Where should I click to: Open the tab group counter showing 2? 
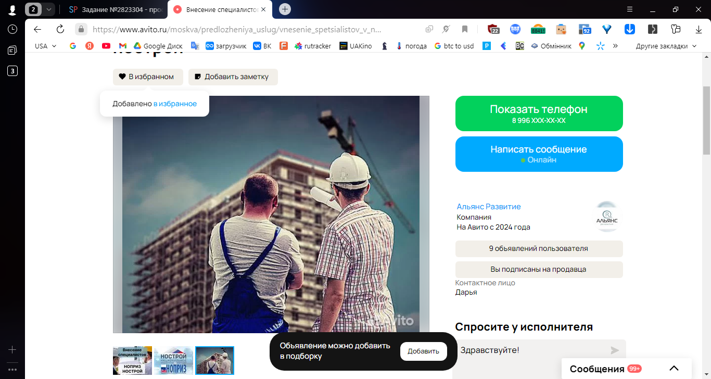pyautogui.click(x=34, y=9)
